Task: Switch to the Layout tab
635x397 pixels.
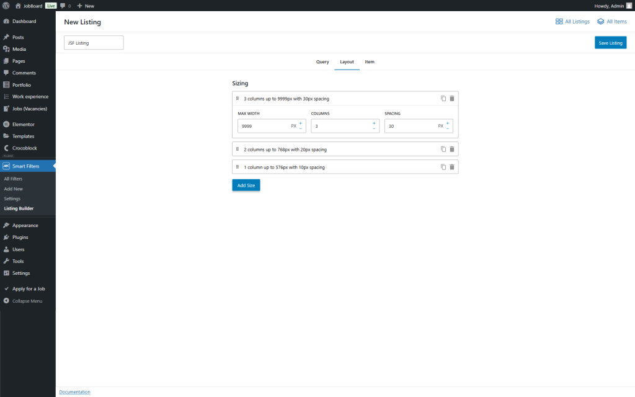Action: click(x=347, y=62)
